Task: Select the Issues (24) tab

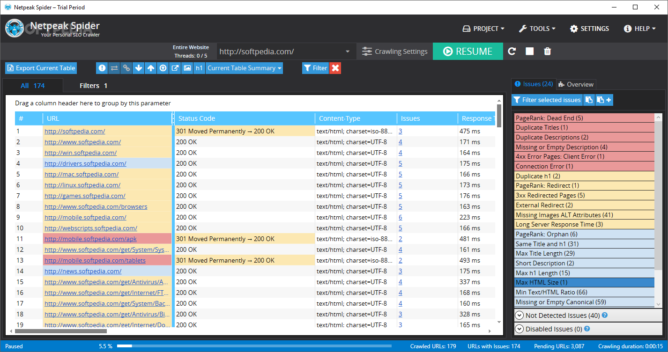Action: coord(534,84)
